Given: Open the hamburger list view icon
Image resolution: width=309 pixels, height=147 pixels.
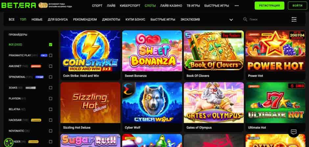Looking at the screenshot, I should coord(294,19).
